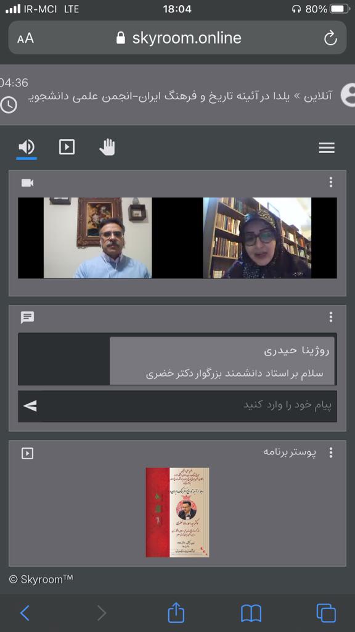
Task: Click the chat bubble panel icon
Action: coord(27,318)
